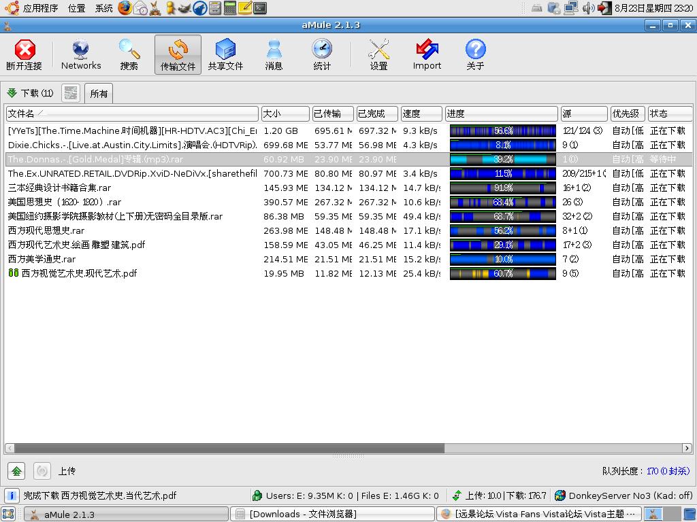The image size is (697, 522).
Task: Sort by the 优先级 column header
Action: coord(628,114)
